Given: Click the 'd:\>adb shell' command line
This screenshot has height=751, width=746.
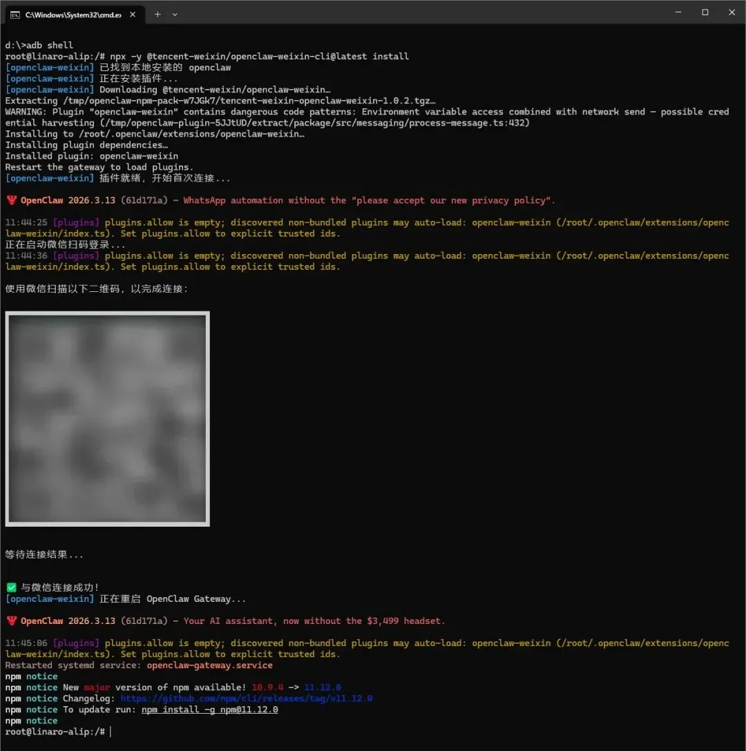Looking at the screenshot, I should click(x=39, y=45).
